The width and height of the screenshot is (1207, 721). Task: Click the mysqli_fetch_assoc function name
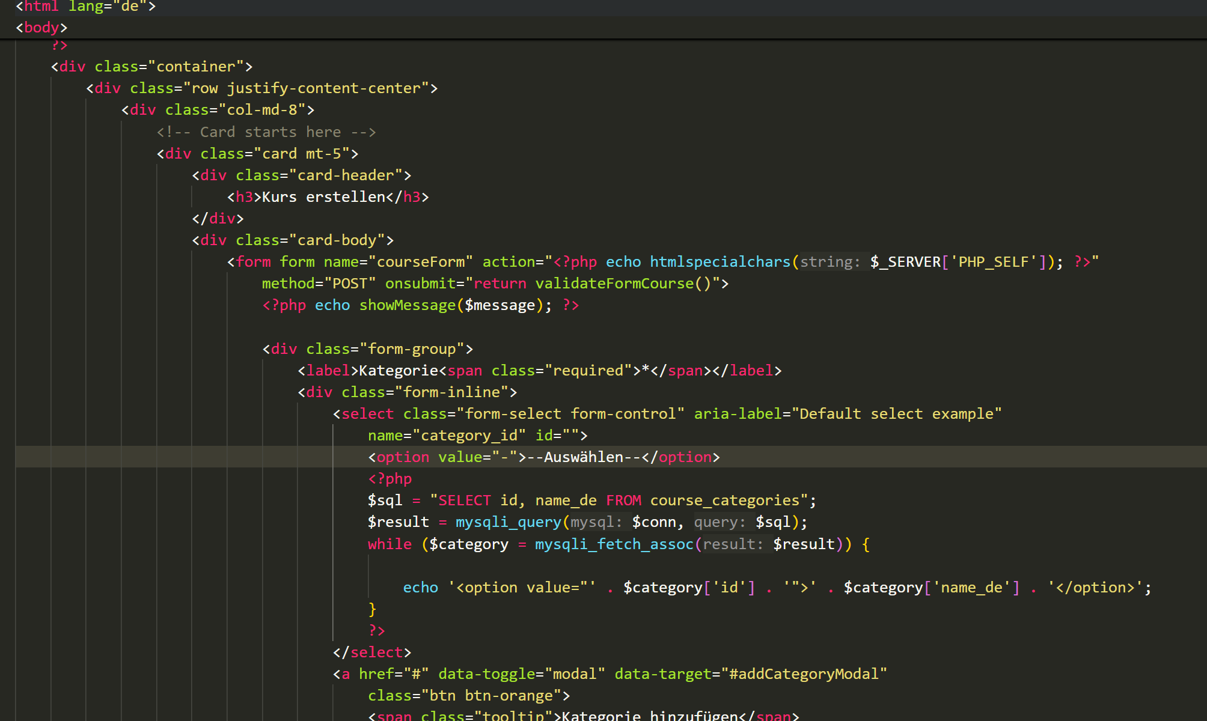(614, 544)
